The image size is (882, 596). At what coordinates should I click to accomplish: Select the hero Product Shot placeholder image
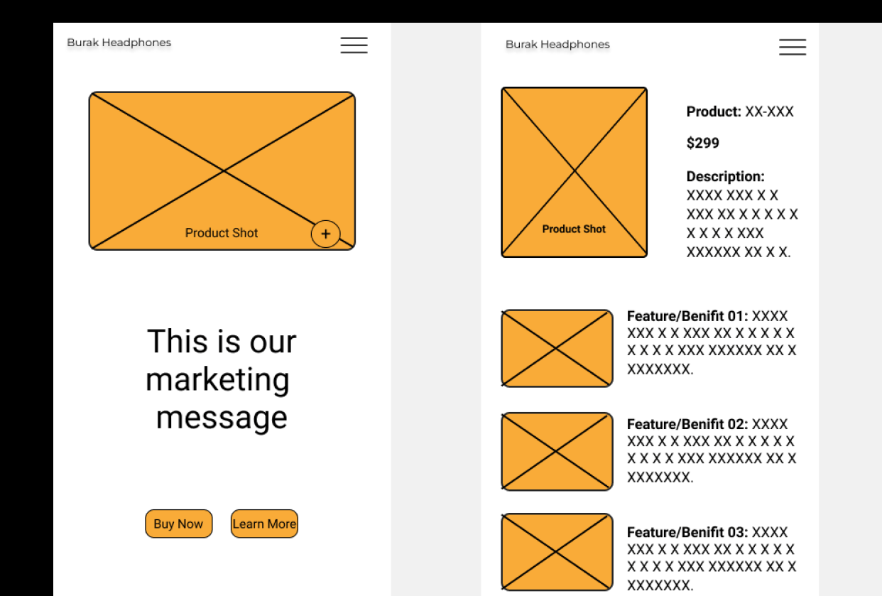[x=222, y=170]
